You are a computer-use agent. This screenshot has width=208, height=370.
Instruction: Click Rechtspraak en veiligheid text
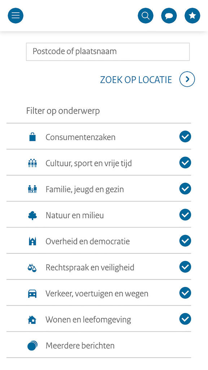click(x=90, y=268)
